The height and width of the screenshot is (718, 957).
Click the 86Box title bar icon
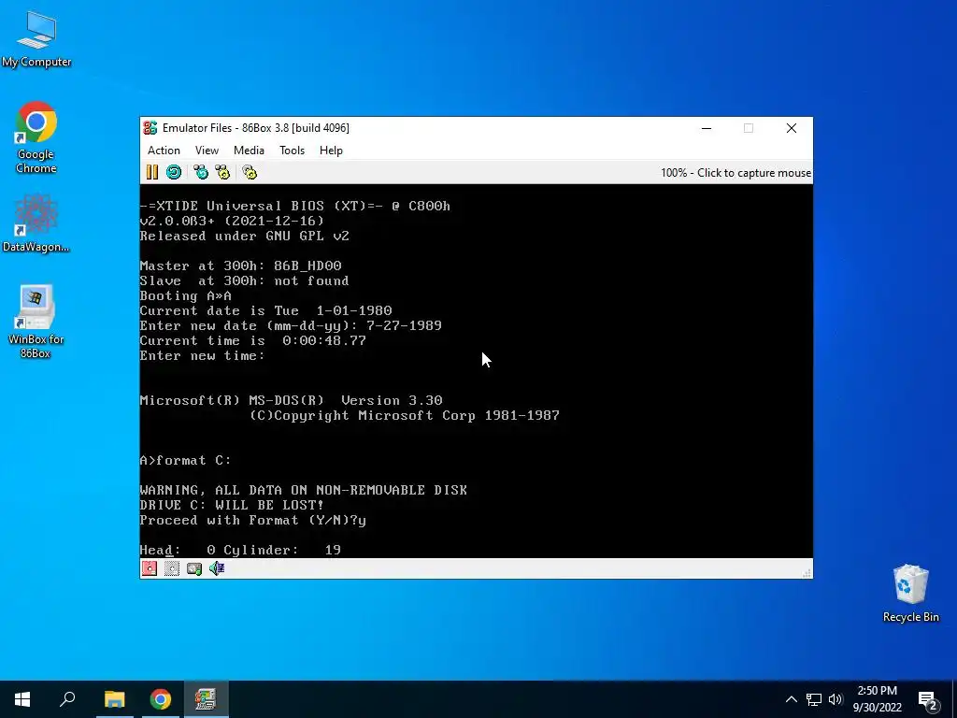coord(150,127)
